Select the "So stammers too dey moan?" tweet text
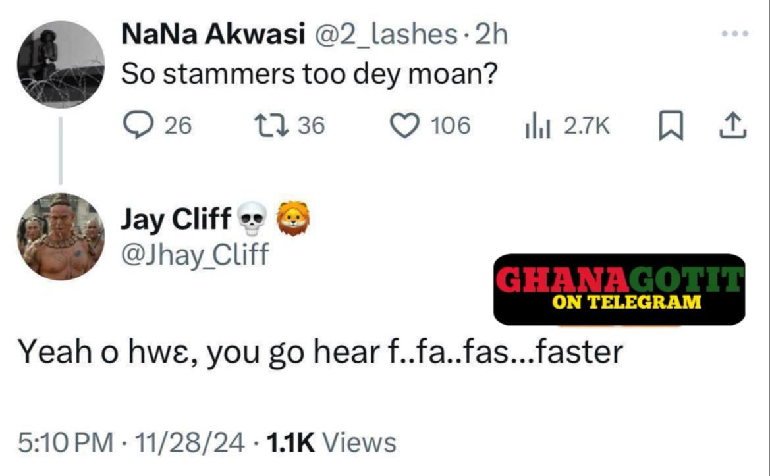This screenshot has width=770, height=476. [308, 75]
